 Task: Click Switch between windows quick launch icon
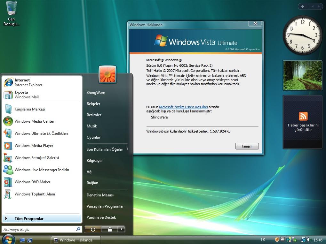tap(30, 240)
